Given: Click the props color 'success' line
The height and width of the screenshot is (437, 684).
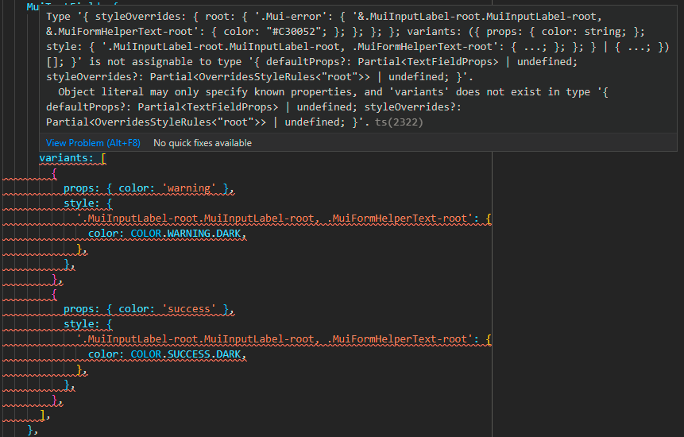Looking at the screenshot, I should coord(149,309).
